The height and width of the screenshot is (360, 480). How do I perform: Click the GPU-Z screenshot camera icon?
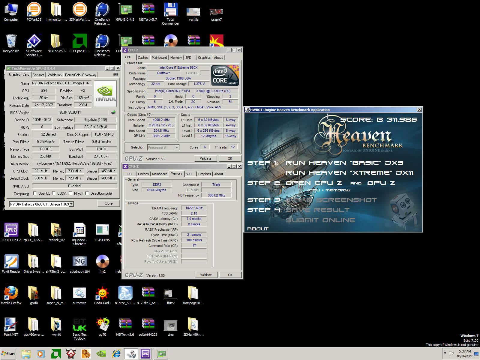click(115, 74)
